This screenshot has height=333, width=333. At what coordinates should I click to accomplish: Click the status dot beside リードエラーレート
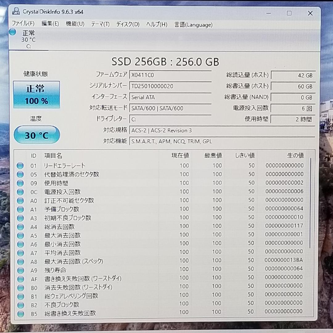pos(20,166)
